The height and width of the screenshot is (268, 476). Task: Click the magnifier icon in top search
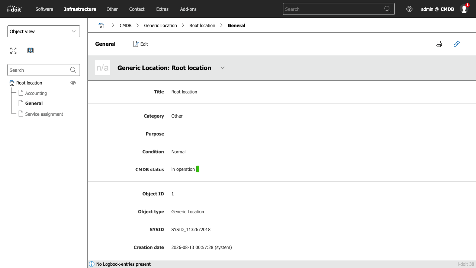[x=387, y=9]
